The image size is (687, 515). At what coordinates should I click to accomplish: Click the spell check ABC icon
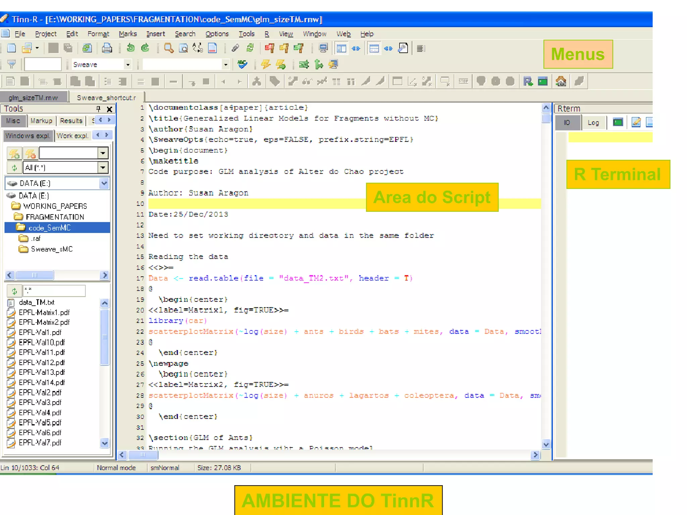pyautogui.click(x=242, y=64)
